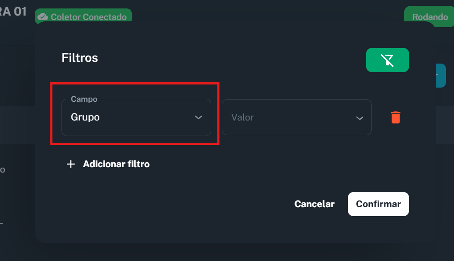Select the orange delete icon next to Valor
This screenshot has height=261, width=454.
click(396, 117)
